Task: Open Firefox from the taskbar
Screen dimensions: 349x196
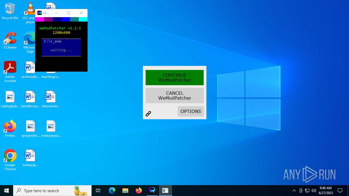Action: pyautogui.click(x=139, y=191)
